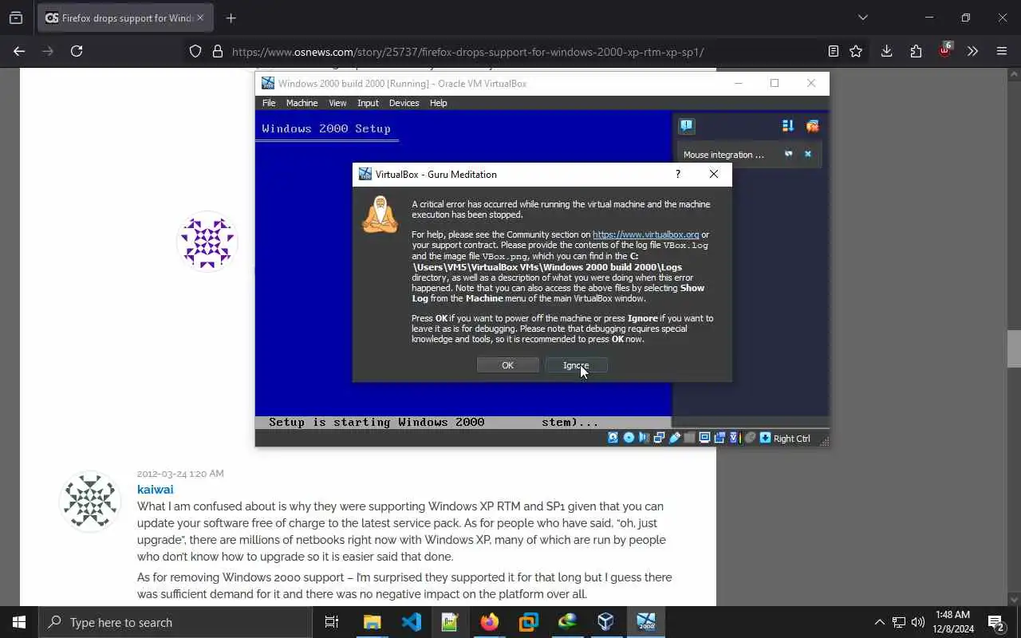Toggle Firefox reader view
Viewport: 1021px width, 638px height.
pos(834,51)
